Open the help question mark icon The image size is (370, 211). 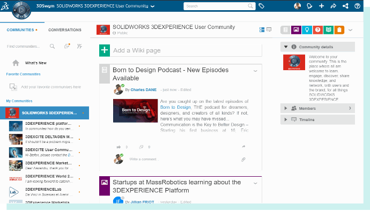coord(357,6)
